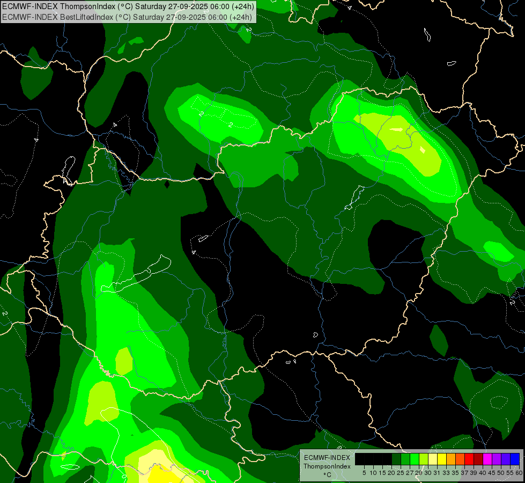
Task: Choose the pure yellow 31–33 legend swatch
Action: click(442, 459)
